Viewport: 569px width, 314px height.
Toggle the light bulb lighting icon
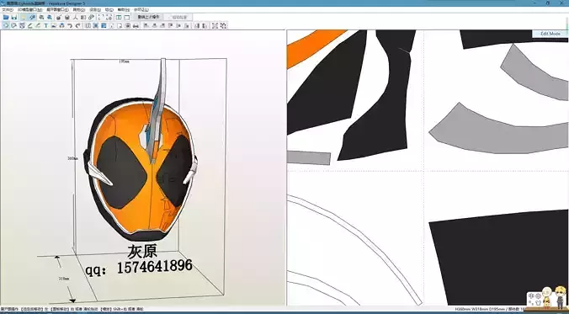(x=24, y=17)
